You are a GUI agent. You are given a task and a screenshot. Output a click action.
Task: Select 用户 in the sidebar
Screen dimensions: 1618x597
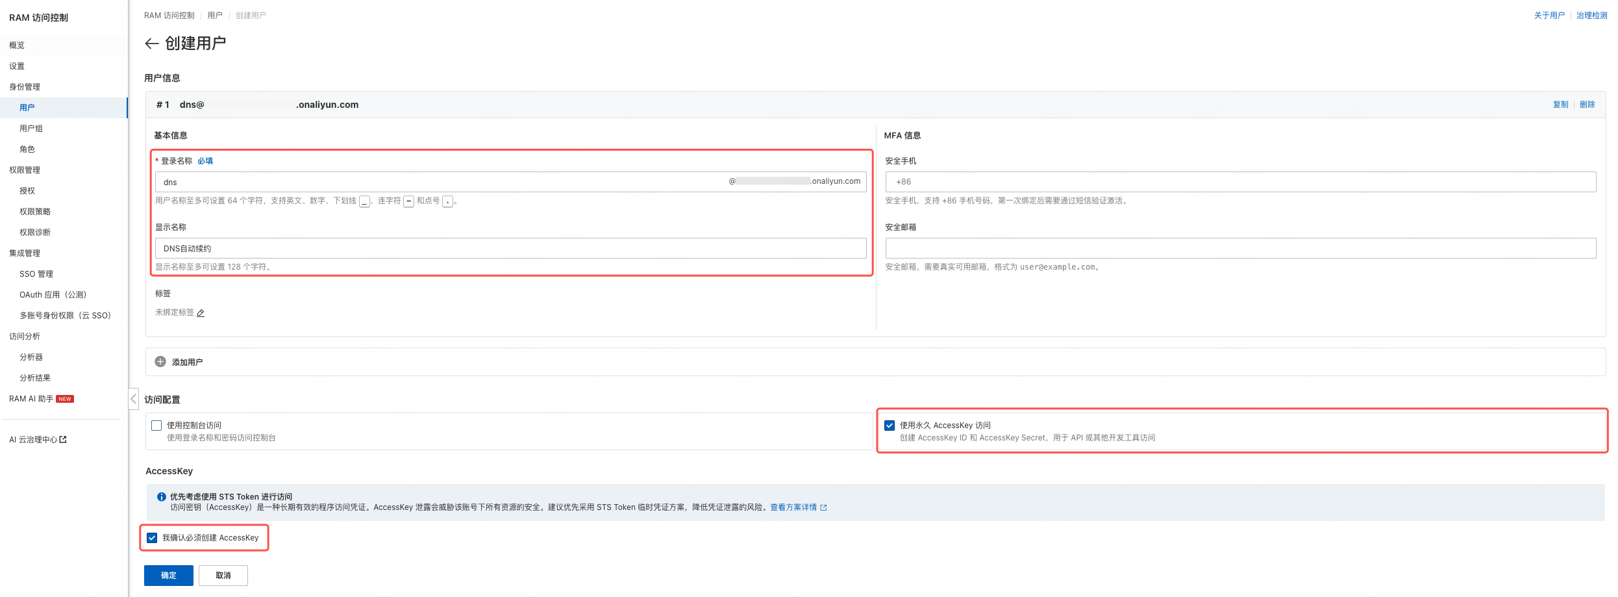[64, 108]
